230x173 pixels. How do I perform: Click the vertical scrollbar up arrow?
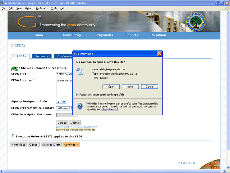(228, 13)
